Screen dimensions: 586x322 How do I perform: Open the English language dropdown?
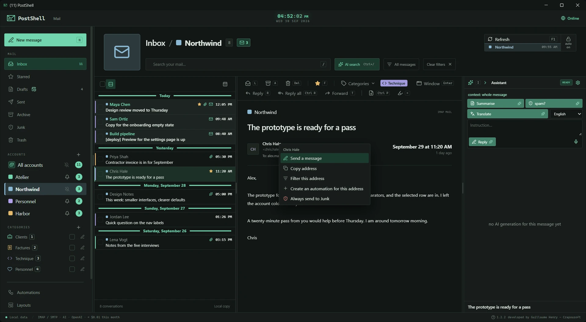566,114
